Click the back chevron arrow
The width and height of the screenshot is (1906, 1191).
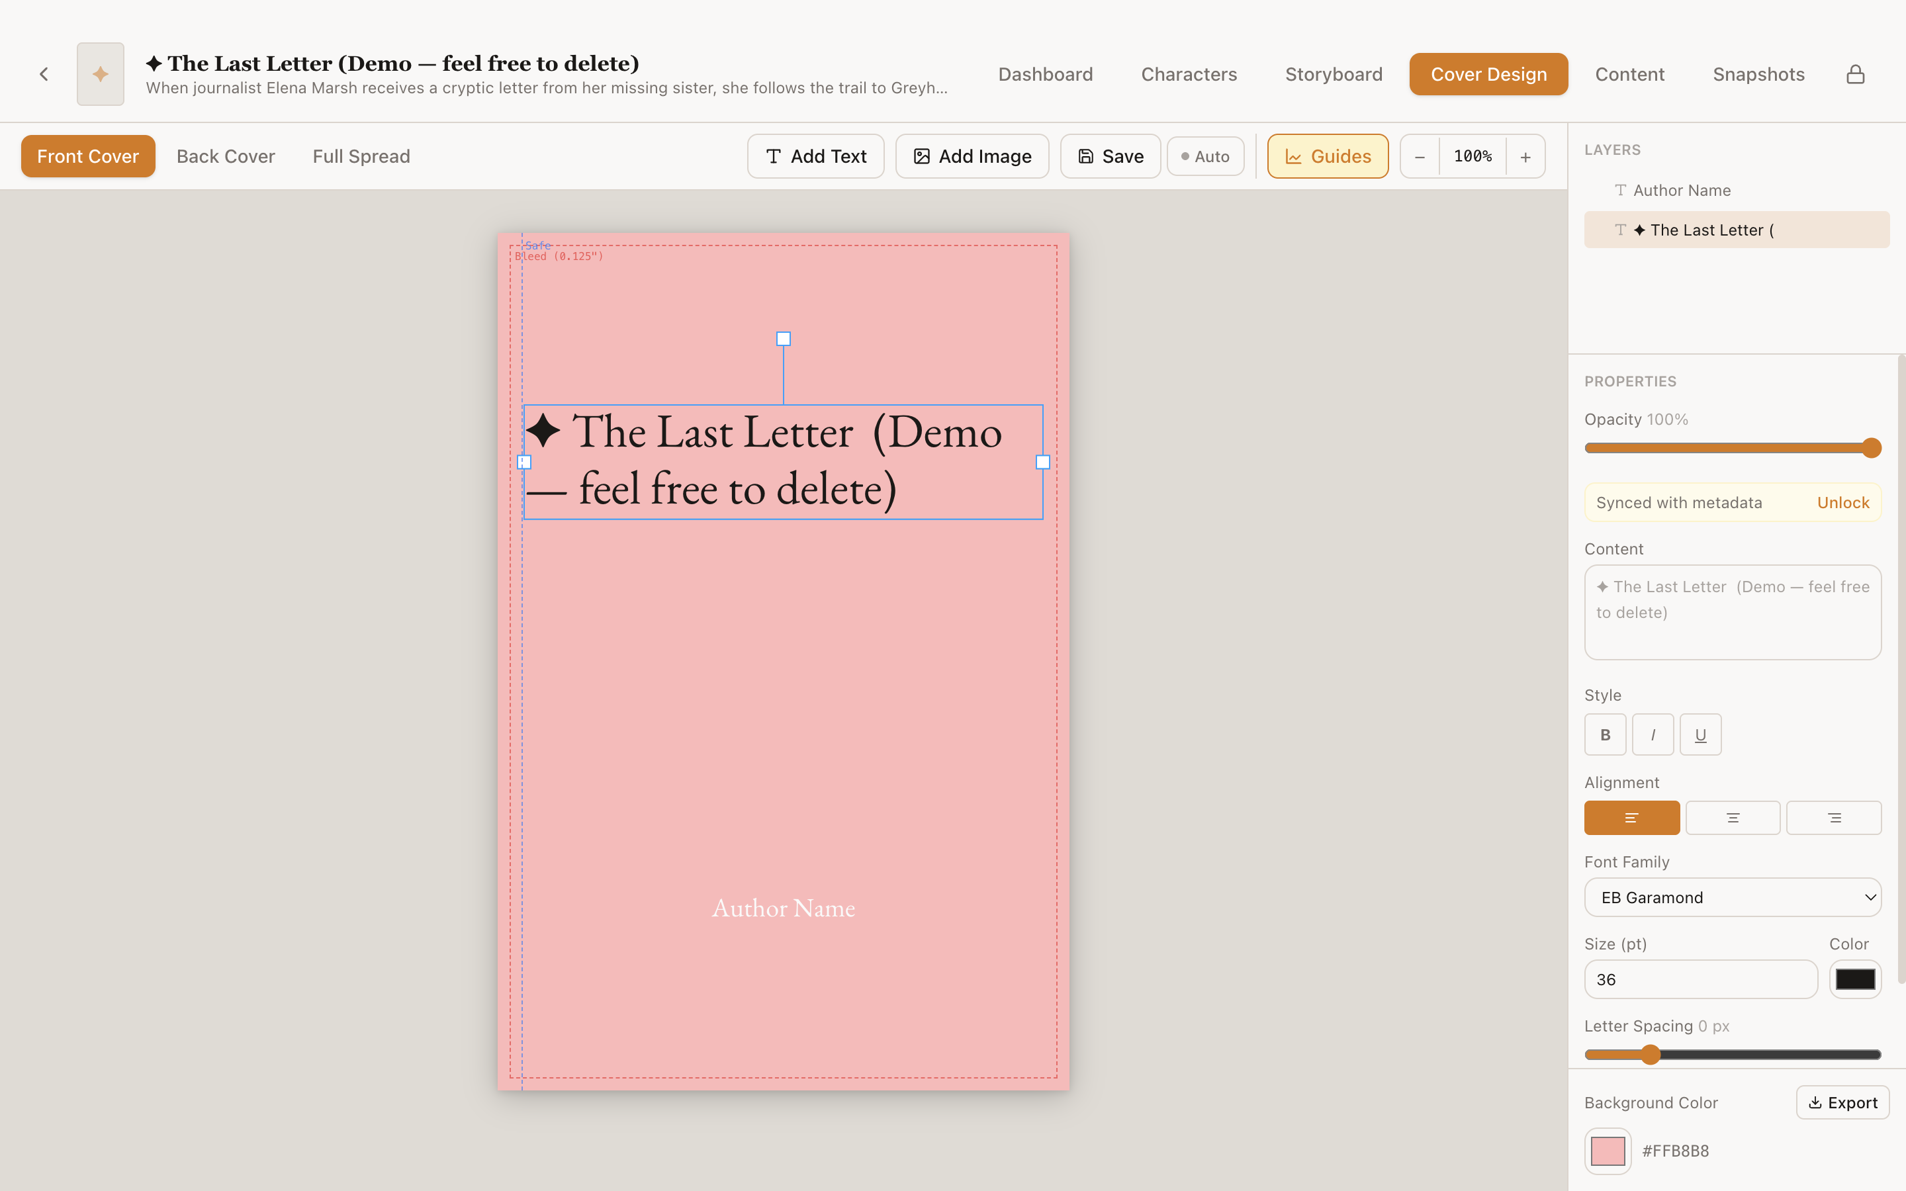tap(44, 73)
